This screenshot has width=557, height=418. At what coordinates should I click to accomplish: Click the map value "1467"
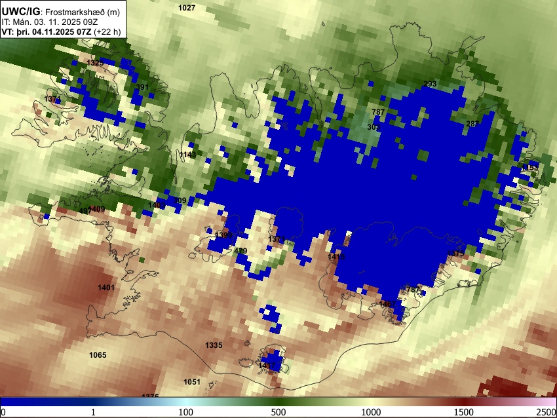387,304
